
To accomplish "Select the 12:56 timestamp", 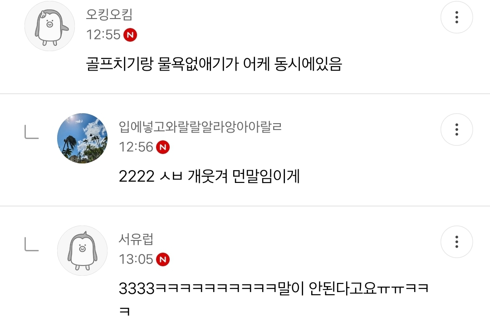I will (136, 147).
